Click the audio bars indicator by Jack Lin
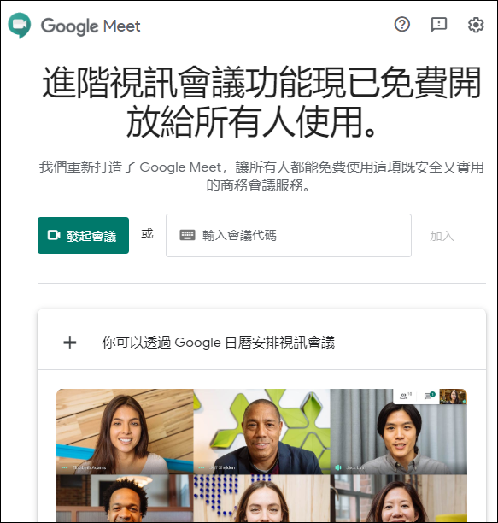 338,467
